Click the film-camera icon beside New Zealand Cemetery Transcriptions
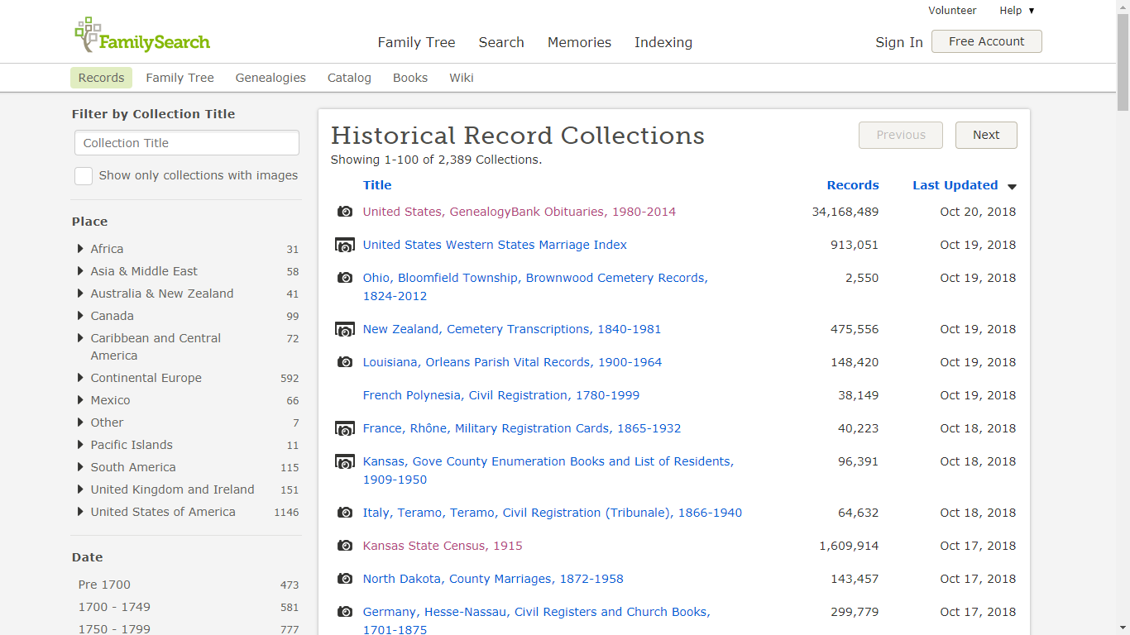The width and height of the screenshot is (1130, 635). point(345,329)
